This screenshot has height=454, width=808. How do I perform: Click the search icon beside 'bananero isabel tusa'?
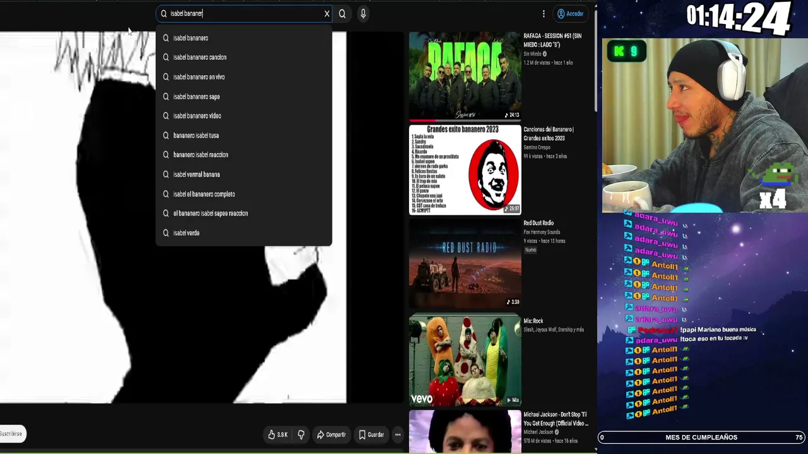(x=166, y=136)
